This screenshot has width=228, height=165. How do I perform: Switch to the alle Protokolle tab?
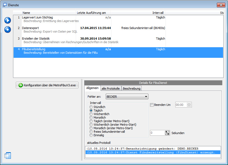point(110,88)
